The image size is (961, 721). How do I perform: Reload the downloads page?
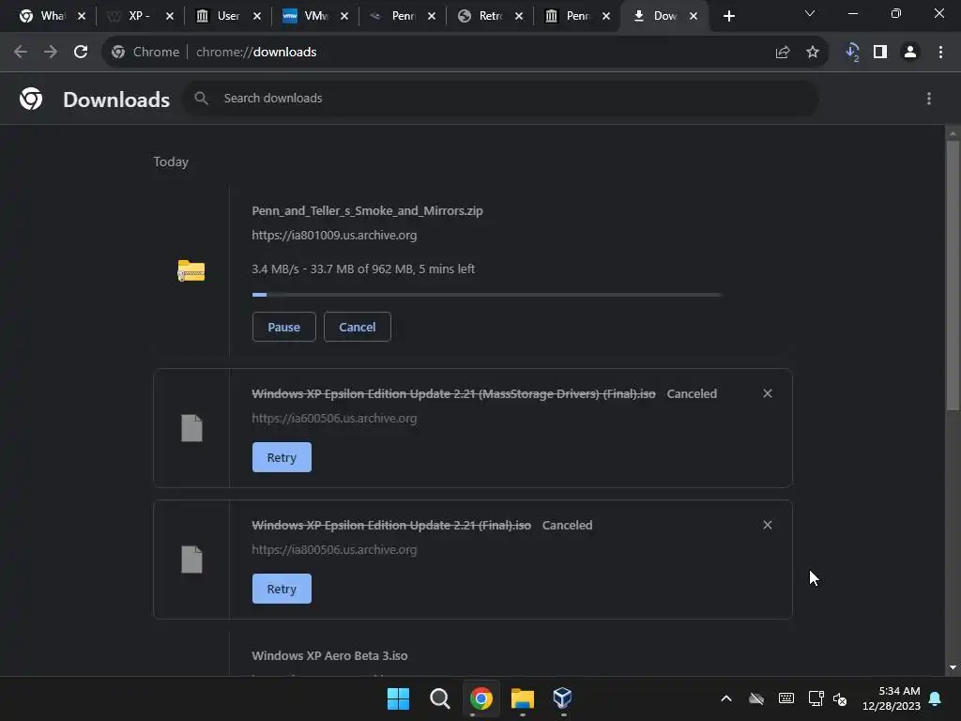pos(81,53)
